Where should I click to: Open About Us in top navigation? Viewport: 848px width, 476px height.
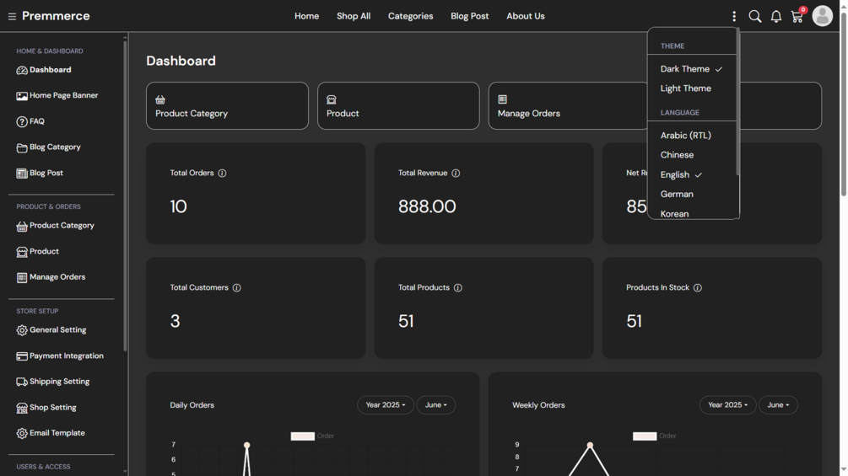(526, 16)
